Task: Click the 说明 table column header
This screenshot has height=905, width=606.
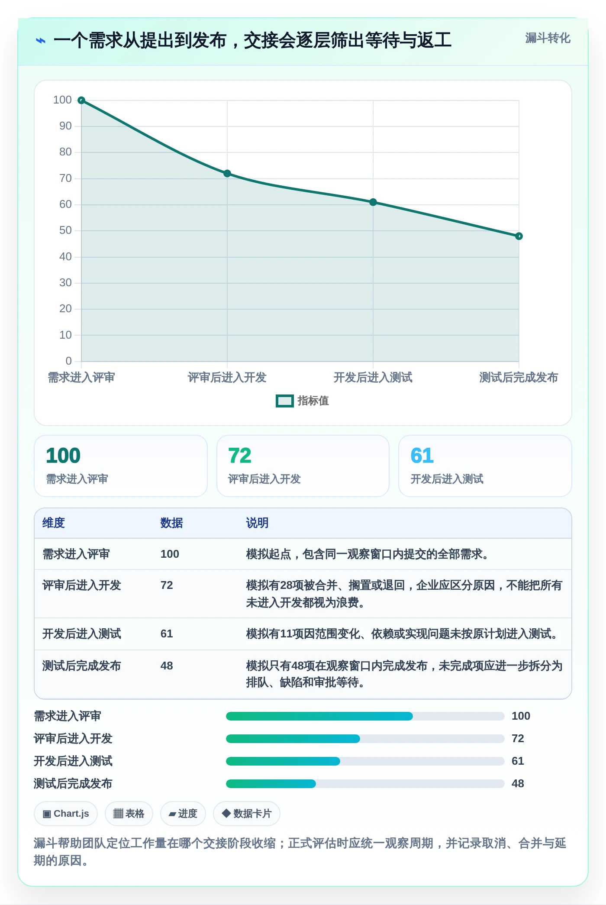Action: (257, 523)
